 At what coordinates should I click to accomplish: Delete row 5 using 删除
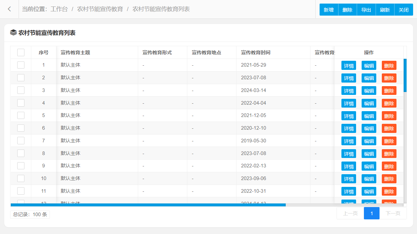pos(389,116)
